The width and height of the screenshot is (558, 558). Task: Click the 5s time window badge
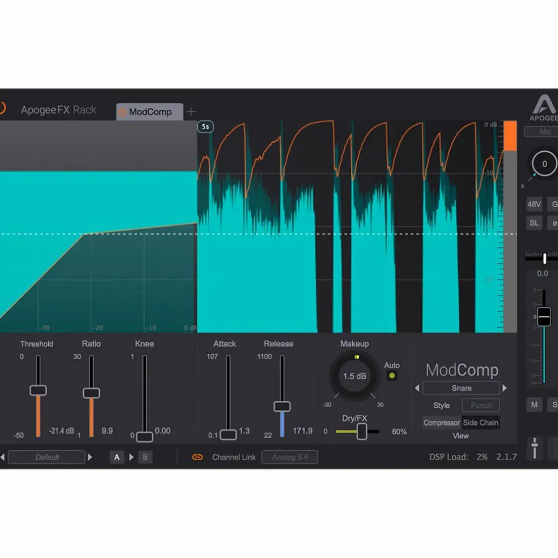(x=205, y=126)
